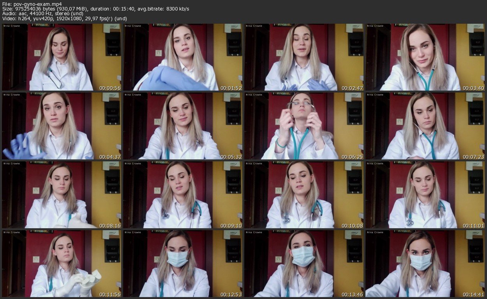Pick the thumbnail timestamped 00:07:23
The width and height of the screenshot is (487, 299).
[425, 126]
